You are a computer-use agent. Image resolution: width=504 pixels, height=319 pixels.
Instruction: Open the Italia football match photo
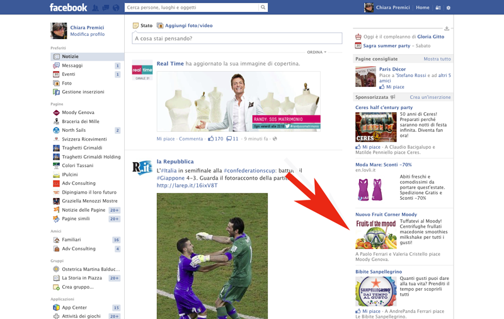[212, 256]
